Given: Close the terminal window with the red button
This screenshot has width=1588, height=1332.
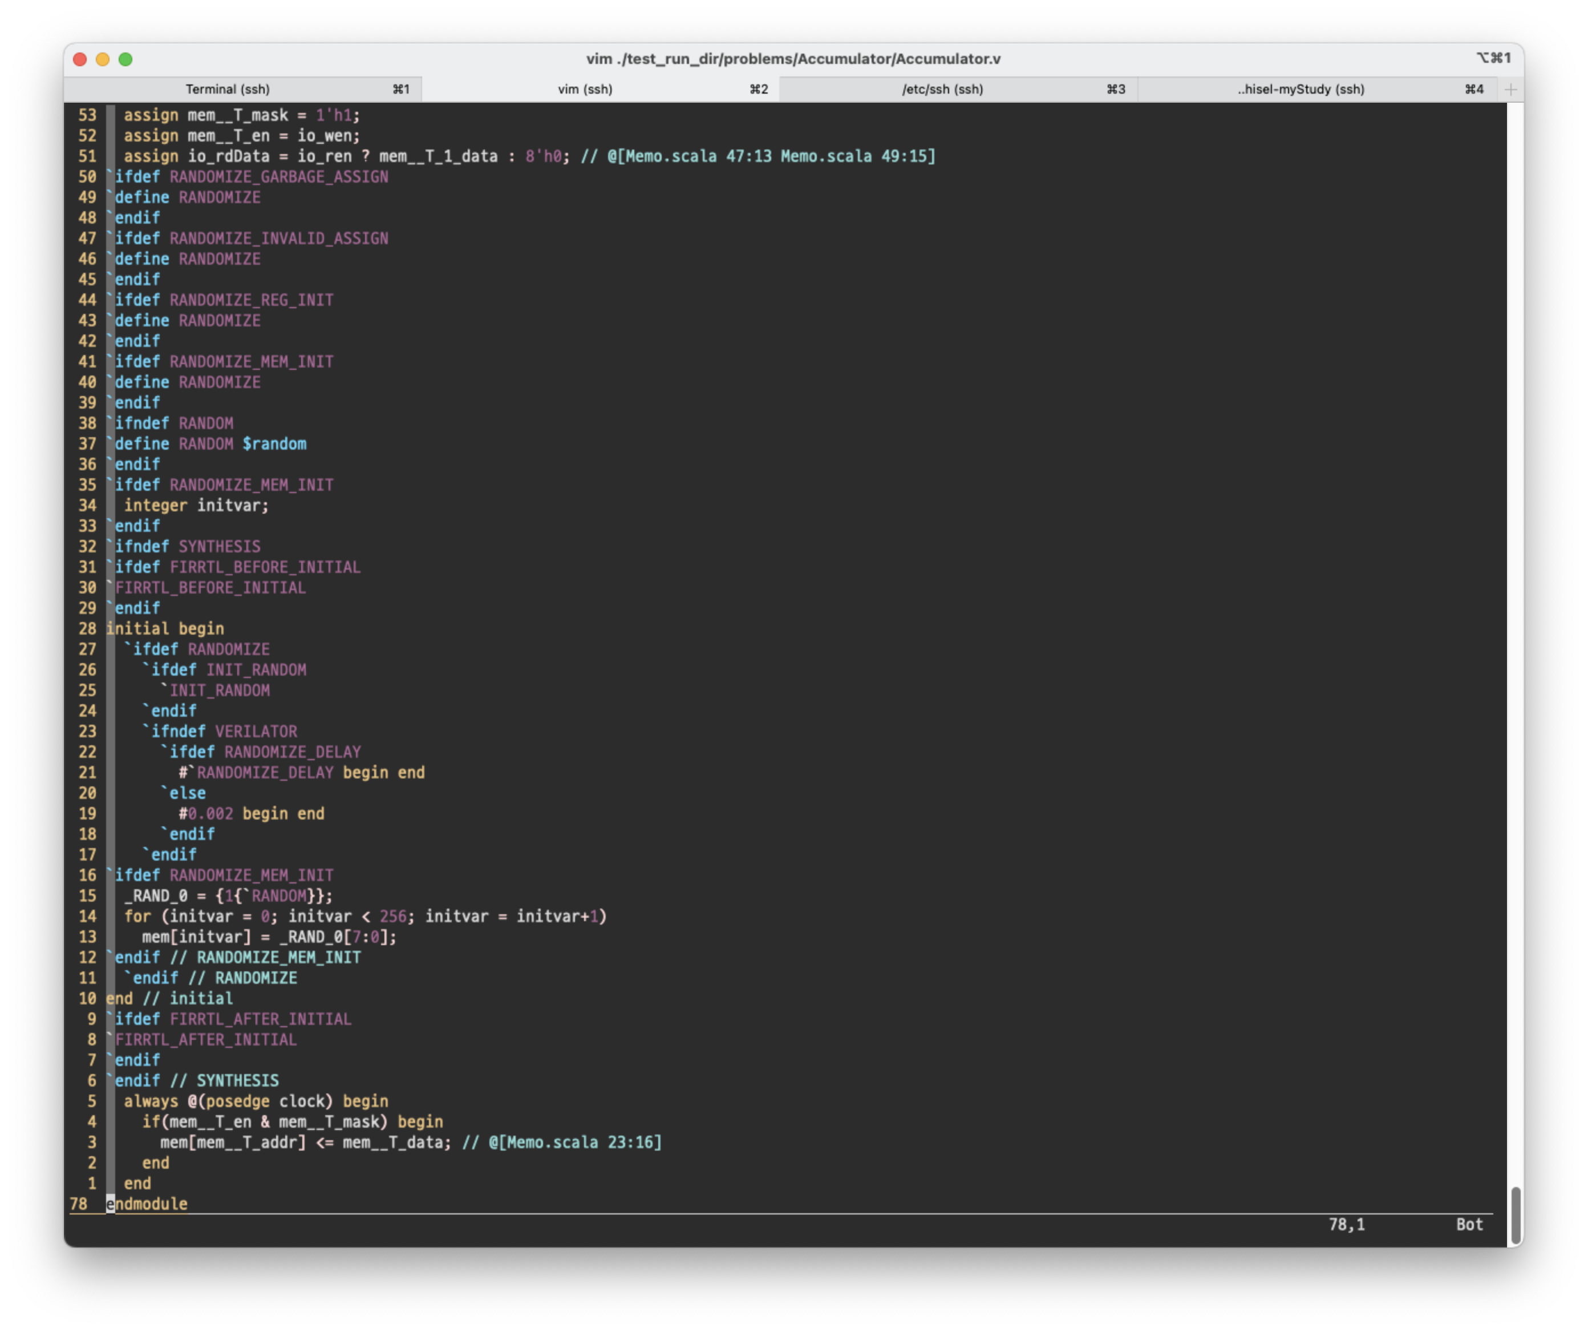Looking at the screenshot, I should coord(80,59).
